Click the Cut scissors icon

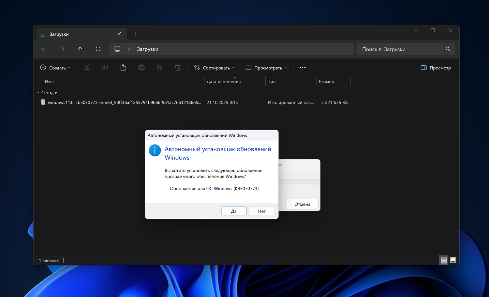coord(87,68)
